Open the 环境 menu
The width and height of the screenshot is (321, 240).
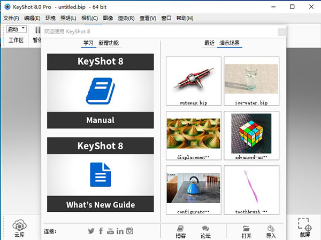[x=50, y=18]
